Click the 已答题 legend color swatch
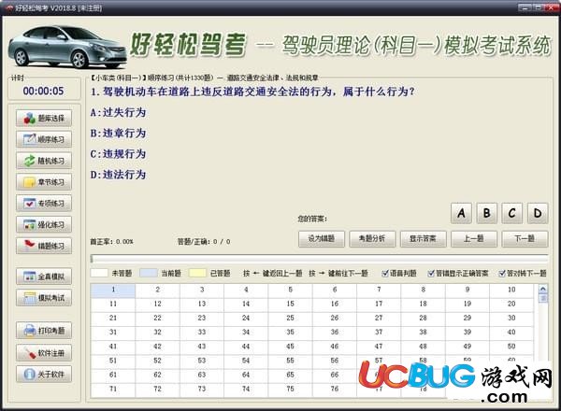561x411 pixels. [x=197, y=273]
